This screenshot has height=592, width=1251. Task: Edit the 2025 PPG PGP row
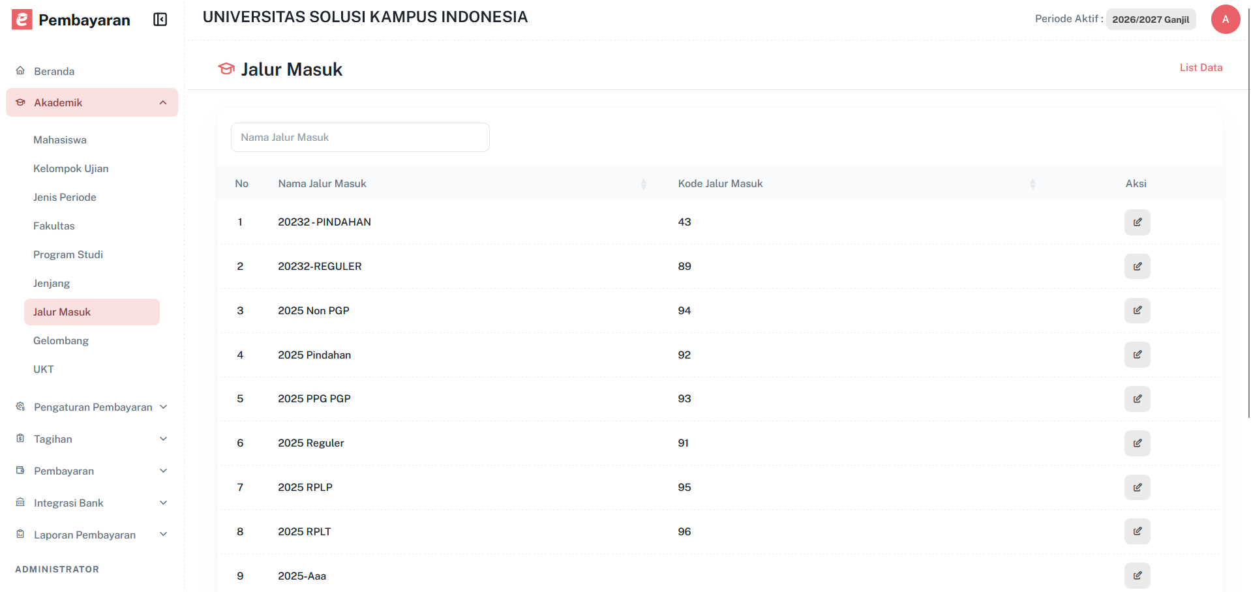click(x=1137, y=399)
